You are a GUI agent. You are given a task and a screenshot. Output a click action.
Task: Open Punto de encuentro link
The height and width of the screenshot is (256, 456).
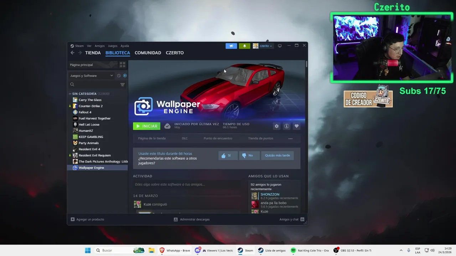pyautogui.click(x=218, y=138)
